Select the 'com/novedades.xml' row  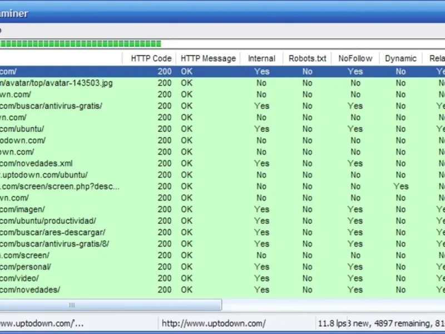pos(222,163)
